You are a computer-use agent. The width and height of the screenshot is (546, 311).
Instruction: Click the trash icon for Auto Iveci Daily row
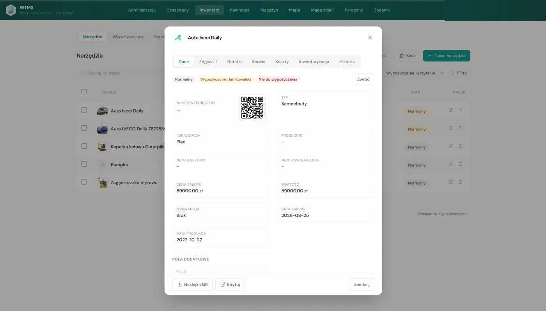click(461, 110)
